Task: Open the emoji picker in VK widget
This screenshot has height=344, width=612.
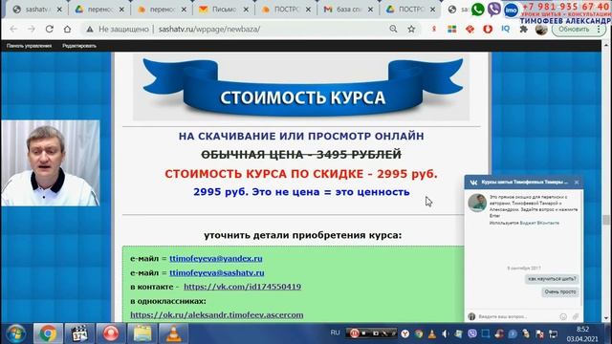Action: tap(563, 316)
